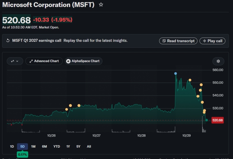Image resolution: width=233 pixels, height=159 pixels.
Task: Click the 10/26 date label
Action: click(52, 135)
